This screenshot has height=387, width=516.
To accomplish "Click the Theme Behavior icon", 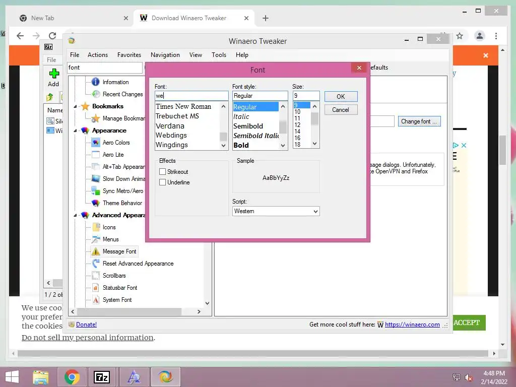I will 95,203.
